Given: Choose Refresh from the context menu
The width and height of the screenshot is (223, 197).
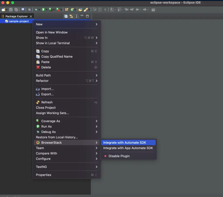Looking at the screenshot, I should tap(67, 102).
